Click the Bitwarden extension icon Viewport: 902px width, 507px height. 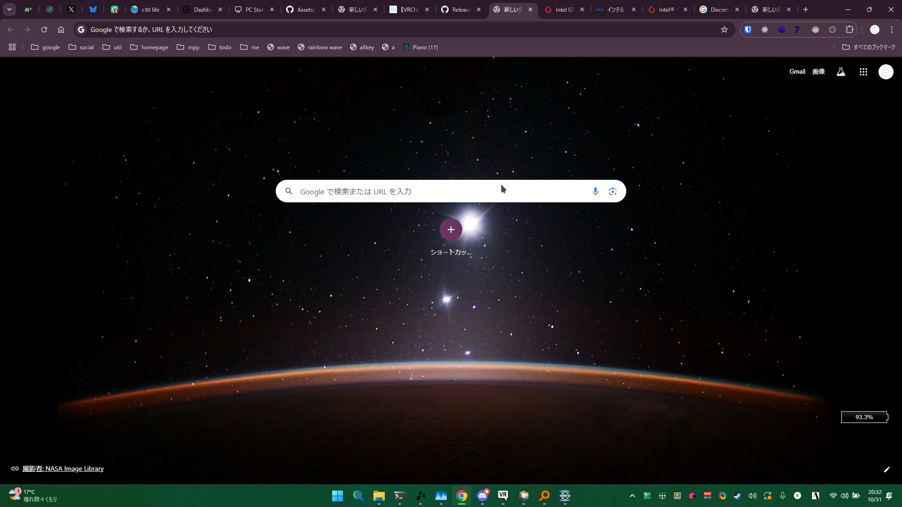coord(748,30)
